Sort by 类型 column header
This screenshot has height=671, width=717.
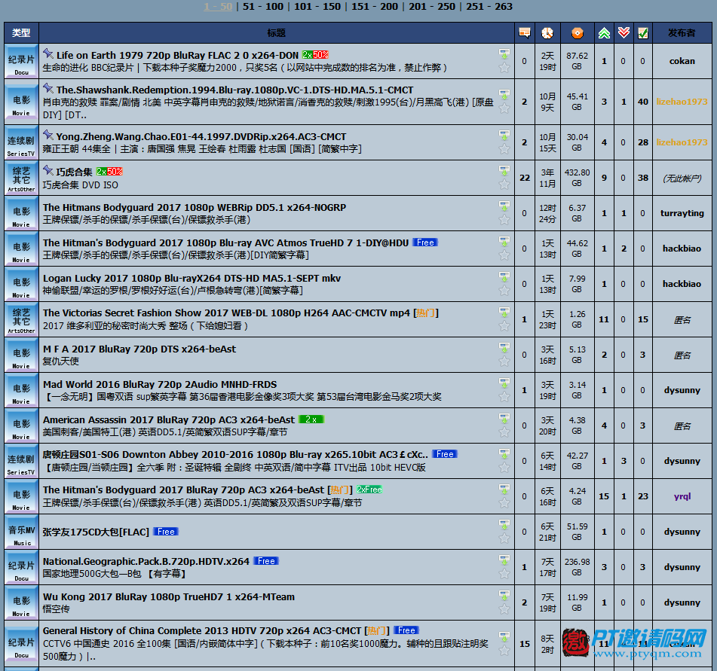pyautogui.click(x=21, y=33)
